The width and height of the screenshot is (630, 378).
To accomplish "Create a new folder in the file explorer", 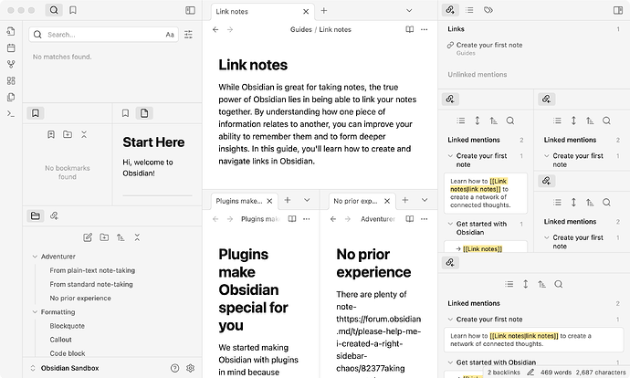I will coord(104,237).
